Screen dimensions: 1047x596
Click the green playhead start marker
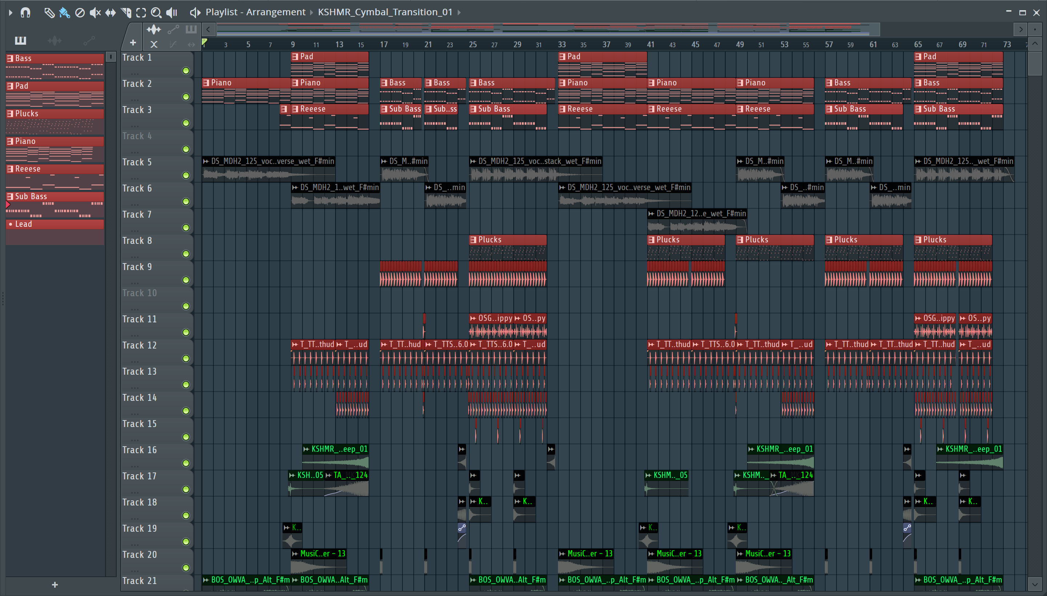click(204, 42)
